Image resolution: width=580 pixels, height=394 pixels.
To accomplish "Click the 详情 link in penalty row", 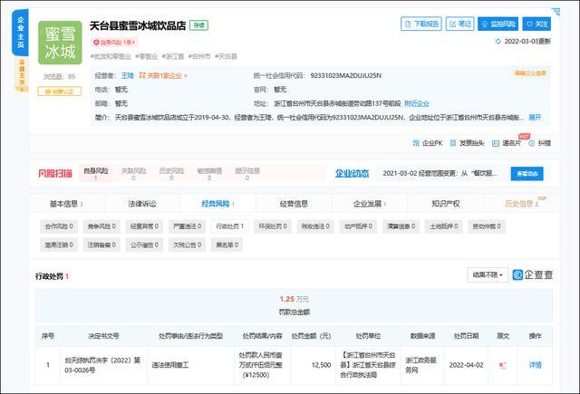I will pyautogui.click(x=535, y=365).
